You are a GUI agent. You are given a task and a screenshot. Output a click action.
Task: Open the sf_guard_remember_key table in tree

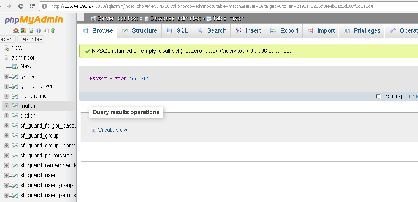click(x=48, y=165)
